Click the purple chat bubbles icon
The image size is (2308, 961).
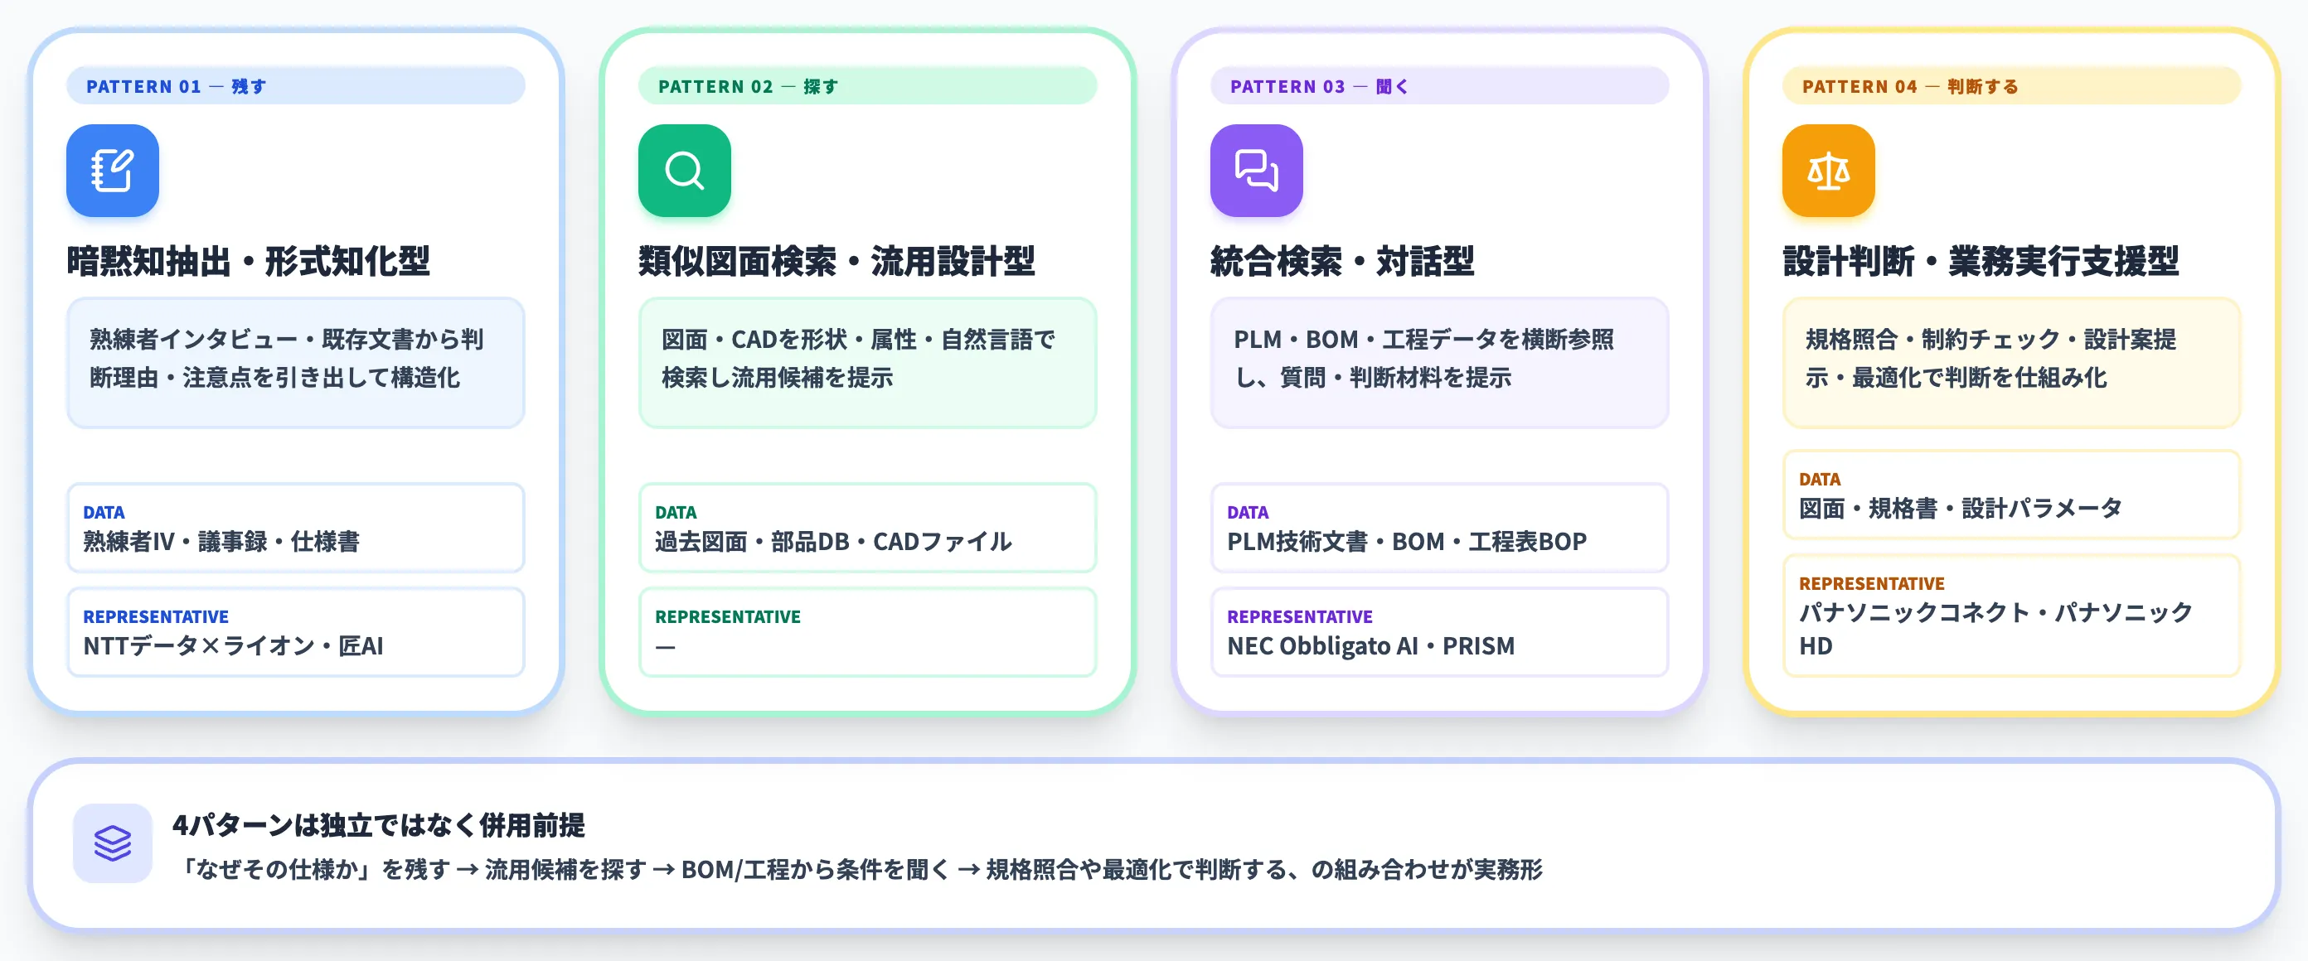pos(1256,170)
